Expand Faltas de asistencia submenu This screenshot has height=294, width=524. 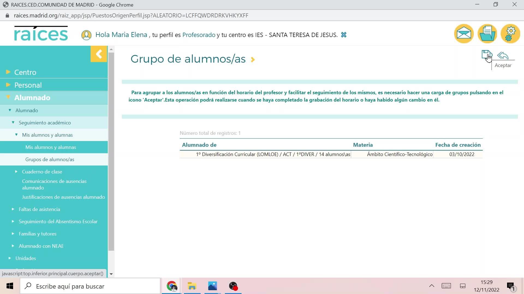[x=39, y=209]
